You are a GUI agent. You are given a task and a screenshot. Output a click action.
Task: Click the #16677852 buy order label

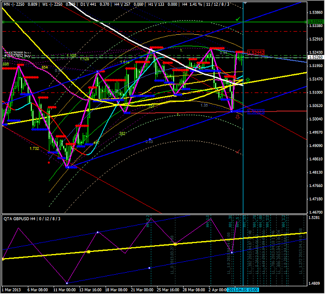[x=17, y=56]
